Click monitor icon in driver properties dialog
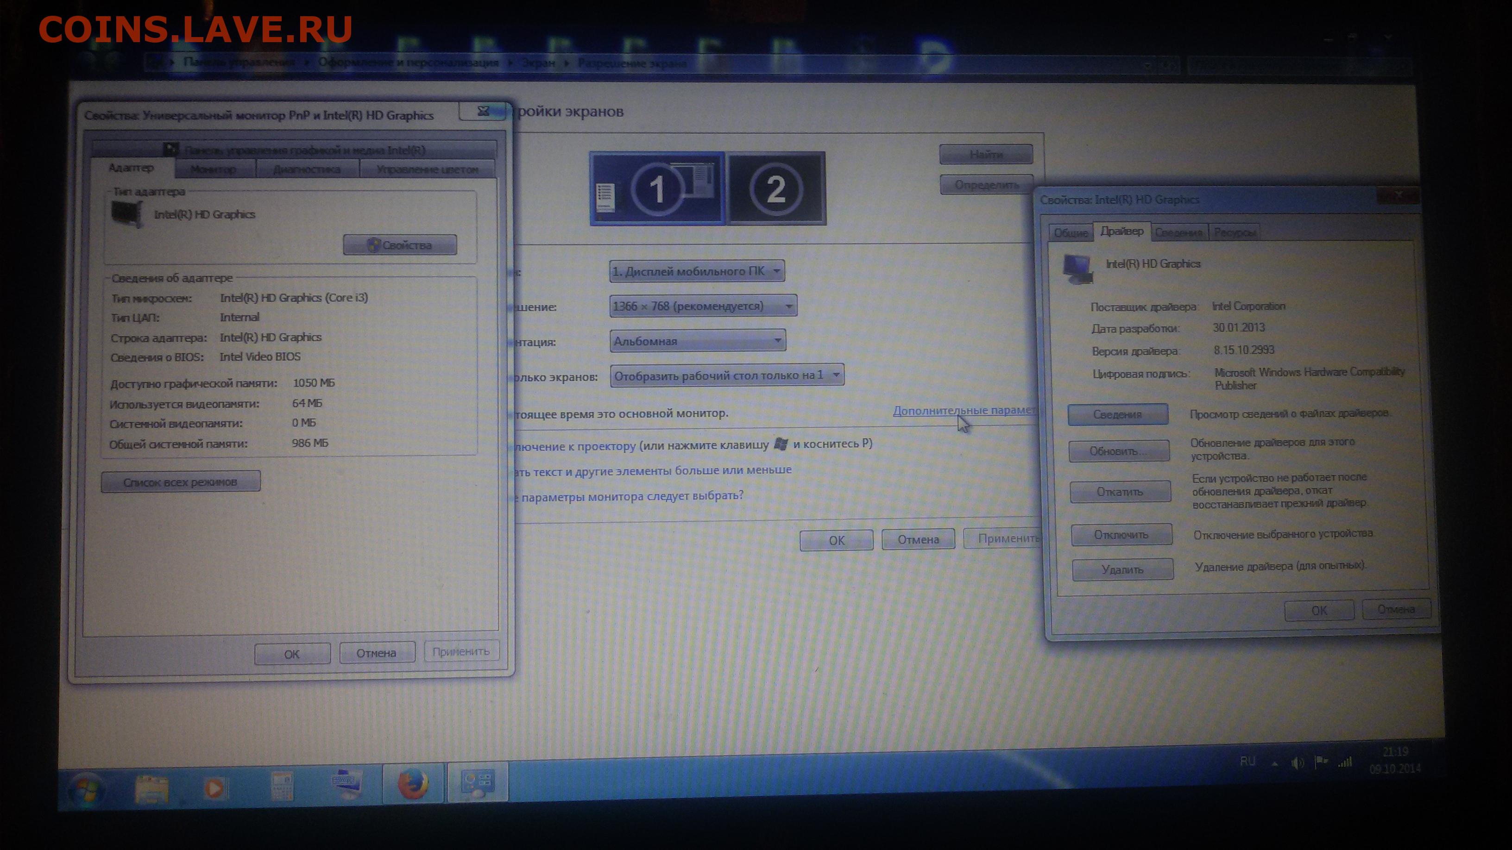This screenshot has height=850, width=1512. pyautogui.click(x=1077, y=269)
